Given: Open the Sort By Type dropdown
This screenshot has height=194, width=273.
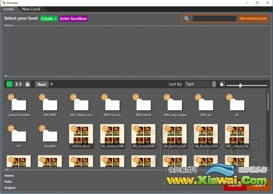Looking at the screenshot, I should click(200, 84).
